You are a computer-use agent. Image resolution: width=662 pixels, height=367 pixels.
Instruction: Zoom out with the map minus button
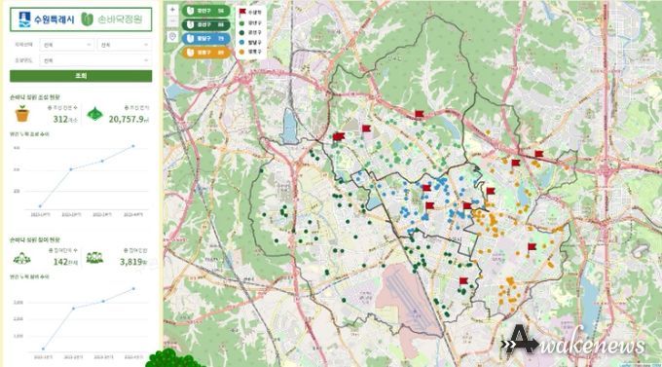point(172,21)
